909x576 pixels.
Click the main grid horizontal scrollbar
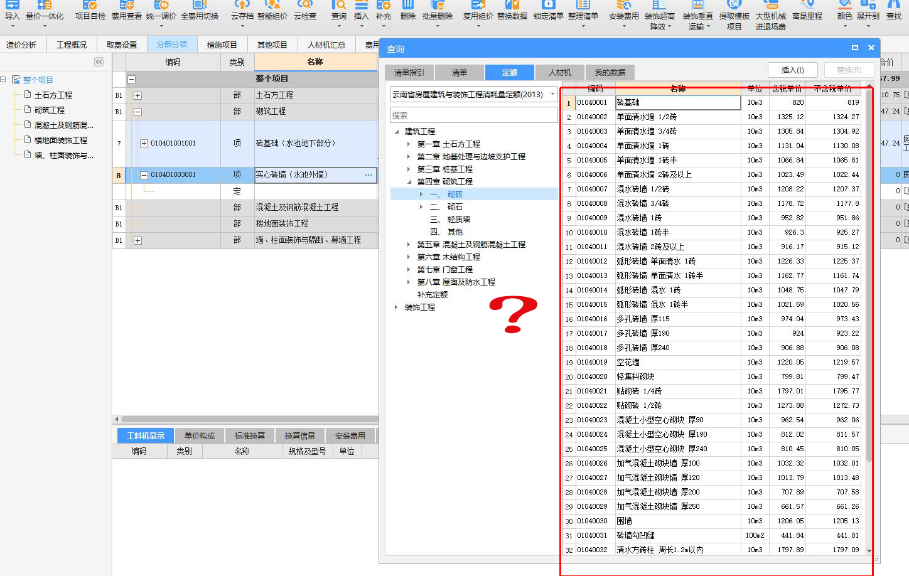click(249, 419)
